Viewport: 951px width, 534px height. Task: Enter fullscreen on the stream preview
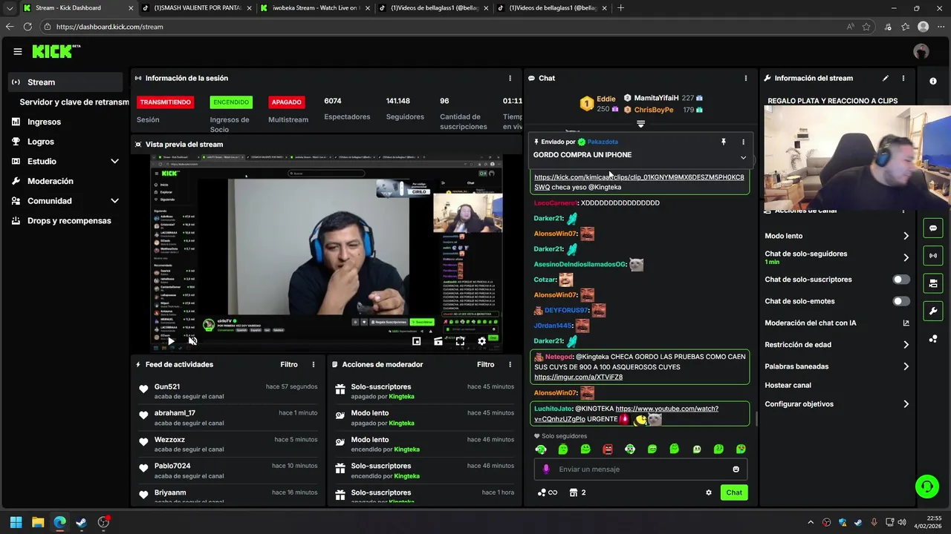pyautogui.click(x=460, y=341)
